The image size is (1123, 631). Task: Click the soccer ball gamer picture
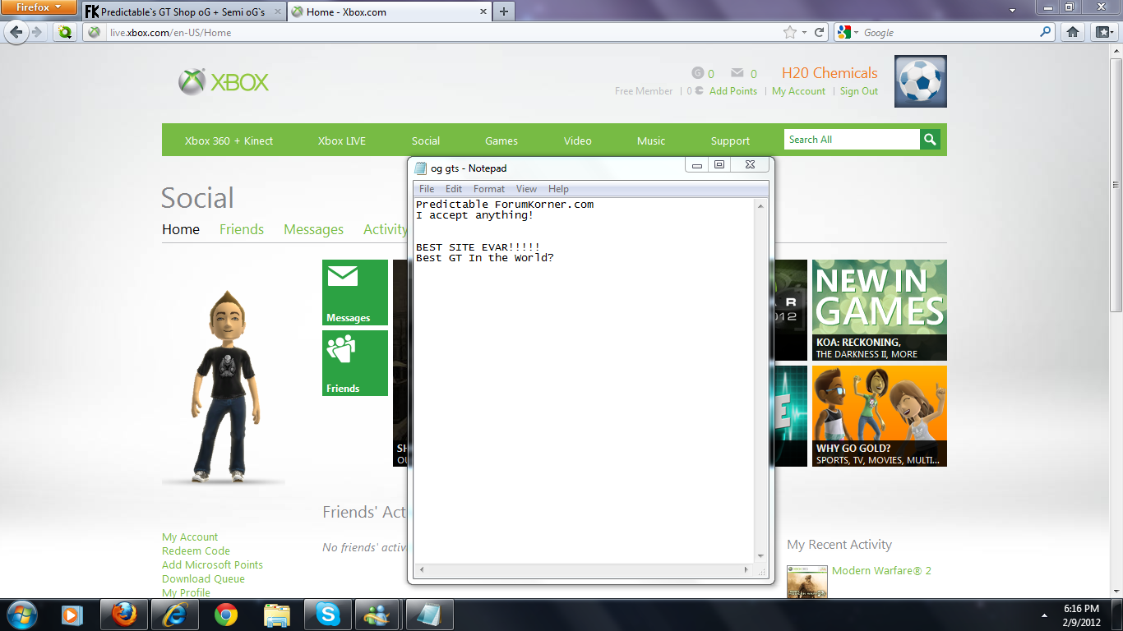pyautogui.click(x=921, y=81)
